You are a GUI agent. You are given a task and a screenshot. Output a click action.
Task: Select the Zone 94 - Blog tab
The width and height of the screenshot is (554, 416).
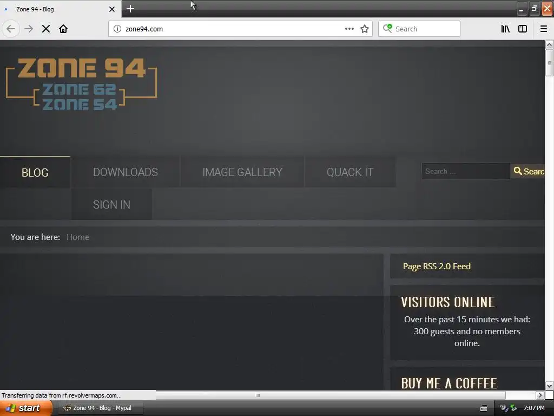click(60, 9)
